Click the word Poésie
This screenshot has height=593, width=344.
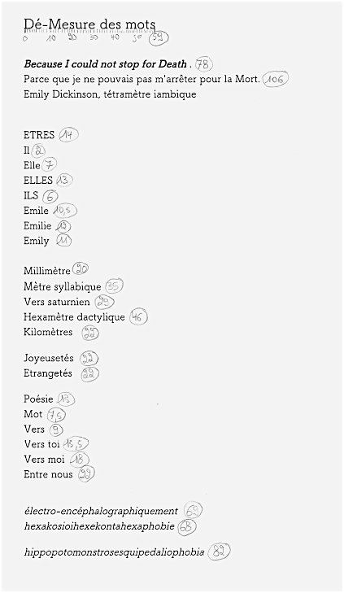click(38, 399)
